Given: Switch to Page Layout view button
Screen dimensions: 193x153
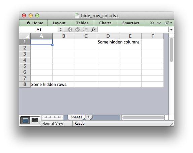Looking at the screenshot, I should click(35, 120).
